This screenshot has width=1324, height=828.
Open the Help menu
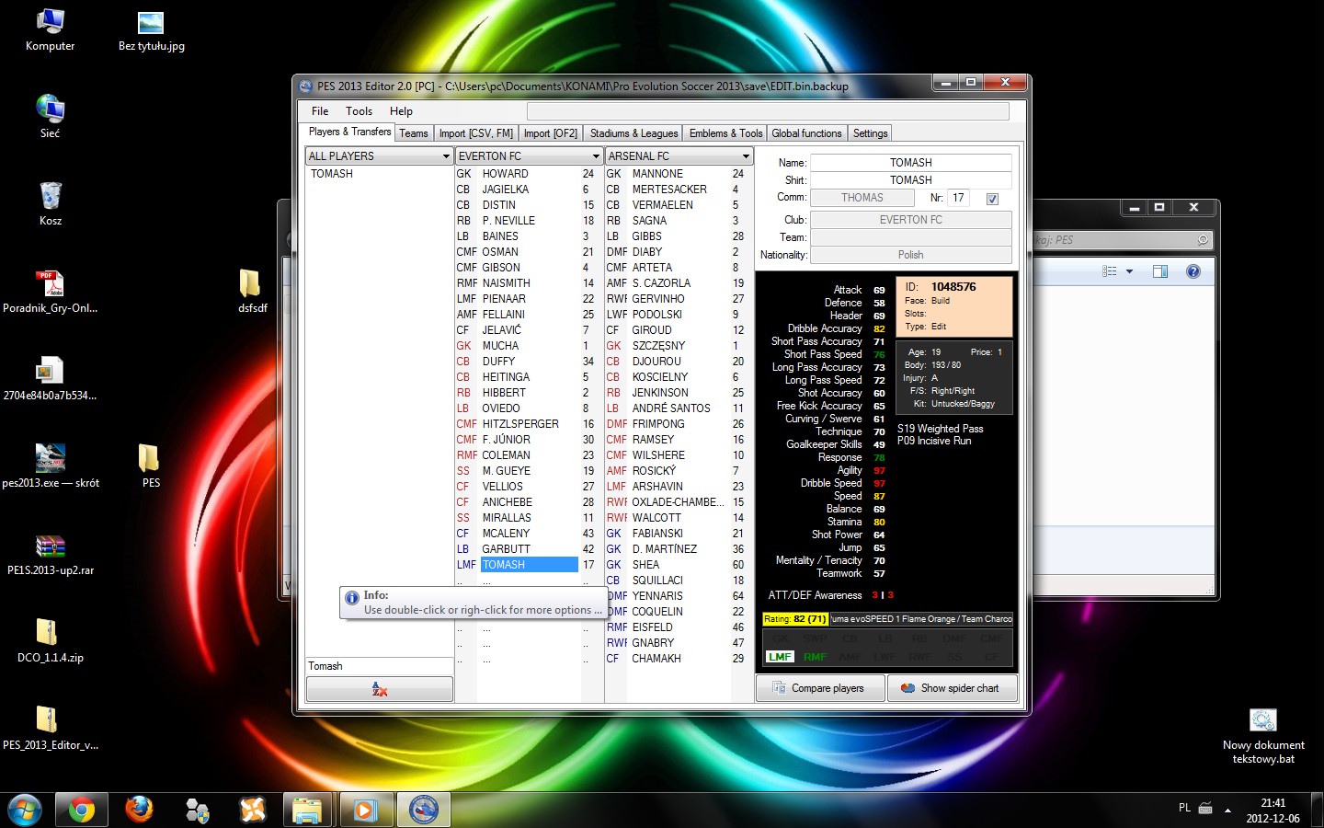pos(401,111)
